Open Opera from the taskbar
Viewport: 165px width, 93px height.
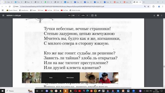pos(76,91)
